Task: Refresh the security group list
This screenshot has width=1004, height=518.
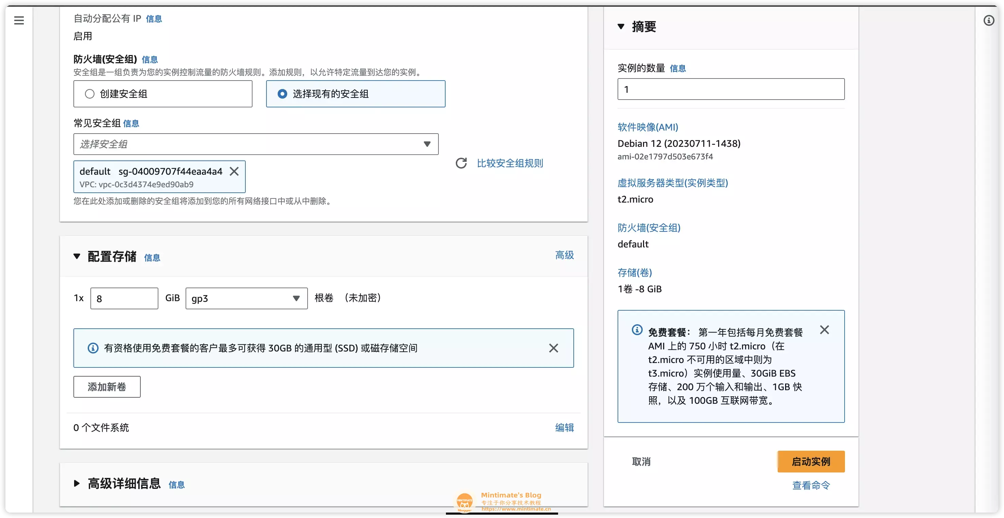Action: pos(461,163)
